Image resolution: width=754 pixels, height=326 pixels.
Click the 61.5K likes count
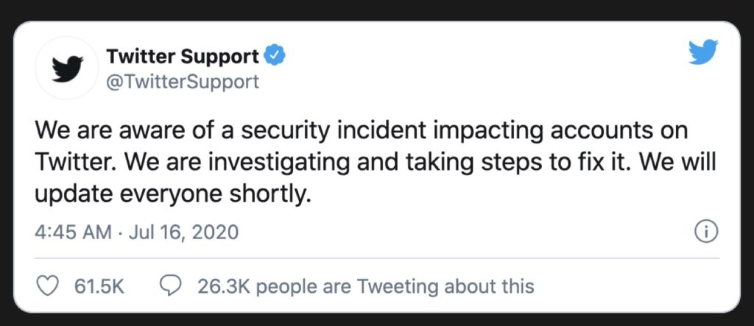tap(99, 286)
